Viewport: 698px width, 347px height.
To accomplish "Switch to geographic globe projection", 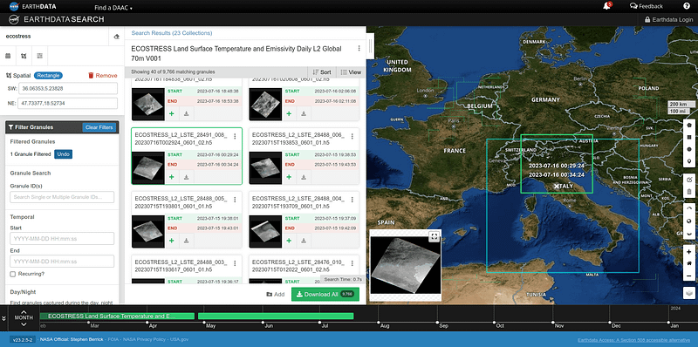I will [x=689, y=221].
